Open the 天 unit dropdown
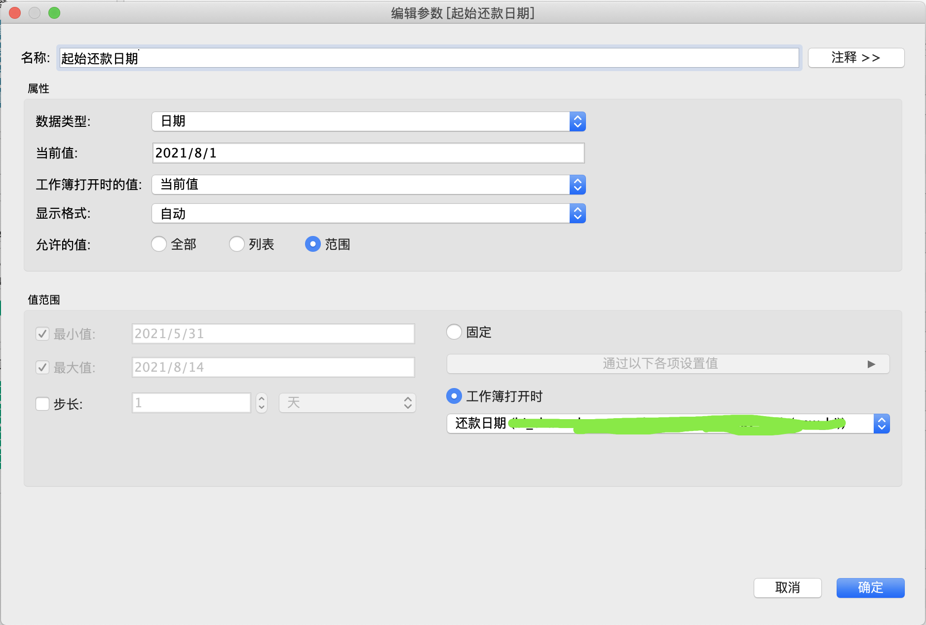 tap(347, 403)
